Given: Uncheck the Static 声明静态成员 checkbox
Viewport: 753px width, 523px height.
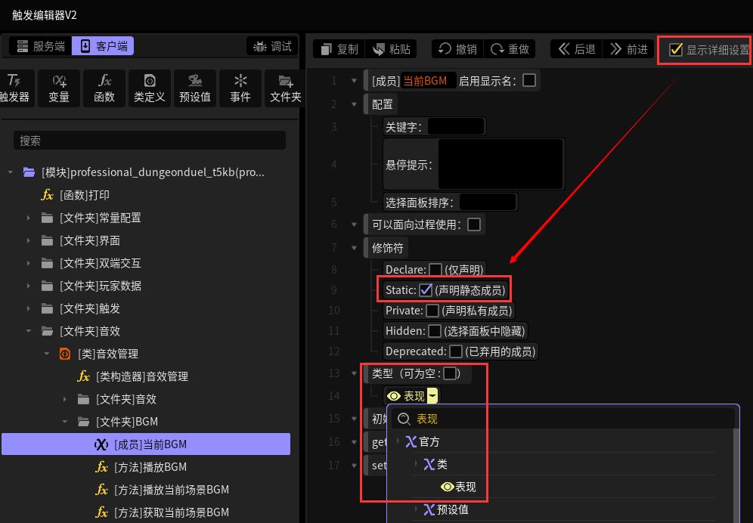Looking at the screenshot, I should (426, 290).
